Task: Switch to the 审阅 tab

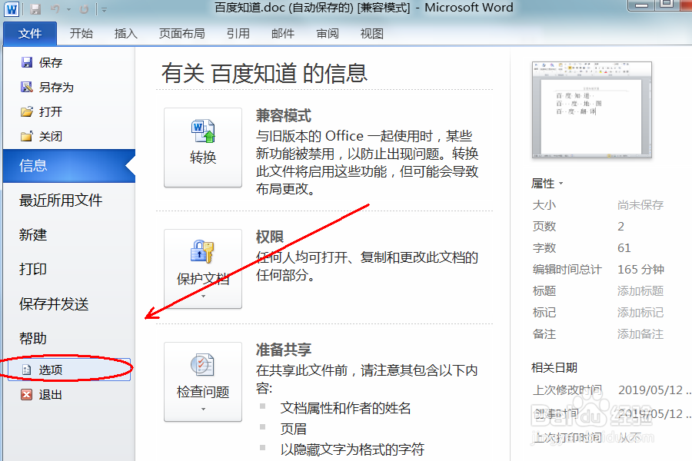Action: coord(328,34)
